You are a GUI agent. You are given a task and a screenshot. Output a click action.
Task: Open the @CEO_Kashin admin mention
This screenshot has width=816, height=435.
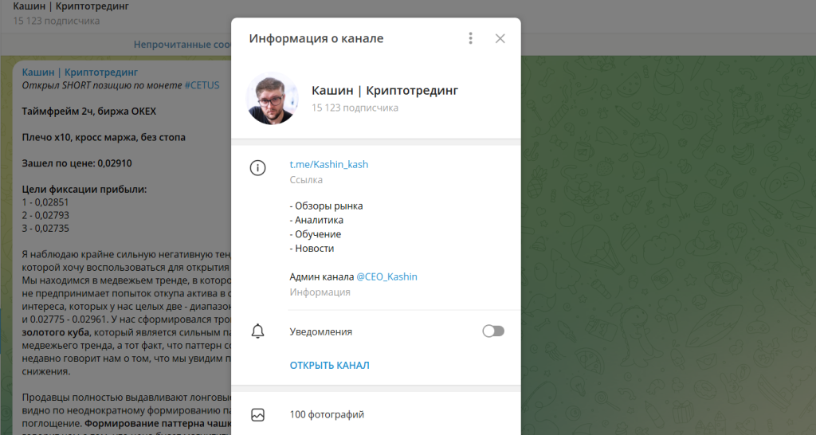point(386,276)
